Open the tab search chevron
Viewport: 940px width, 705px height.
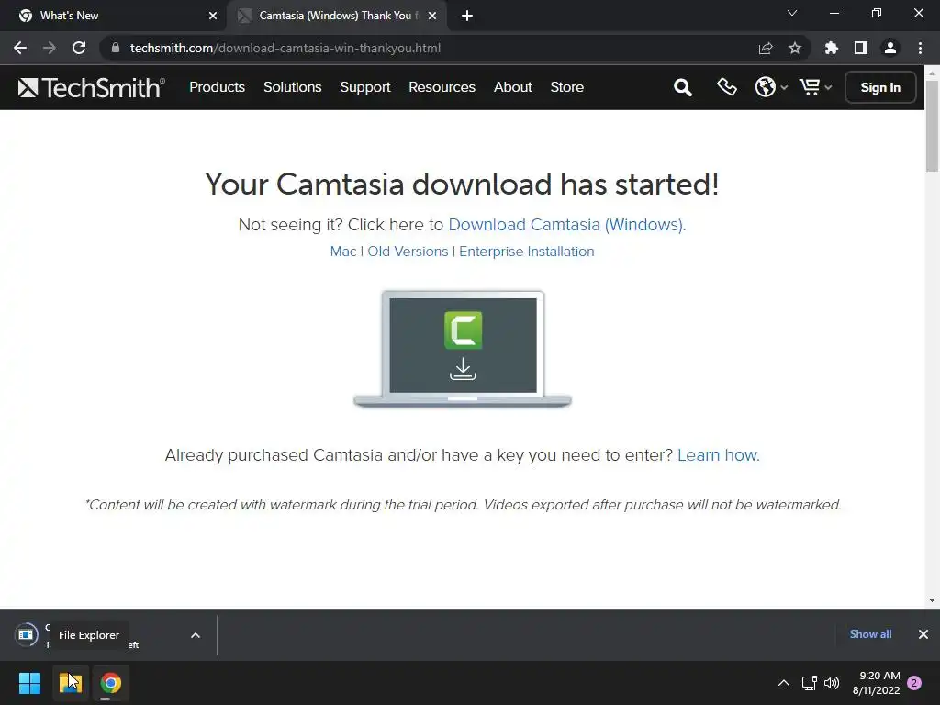point(792,13)
